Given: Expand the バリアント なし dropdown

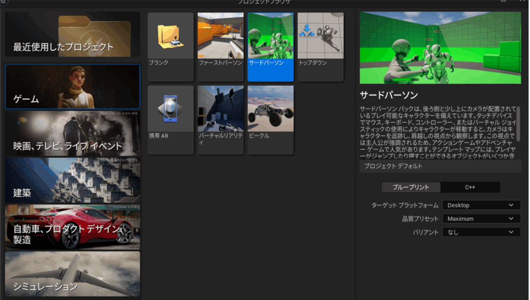Looking at the screenshot, I should pyautogui.click(x=481, y=232).
